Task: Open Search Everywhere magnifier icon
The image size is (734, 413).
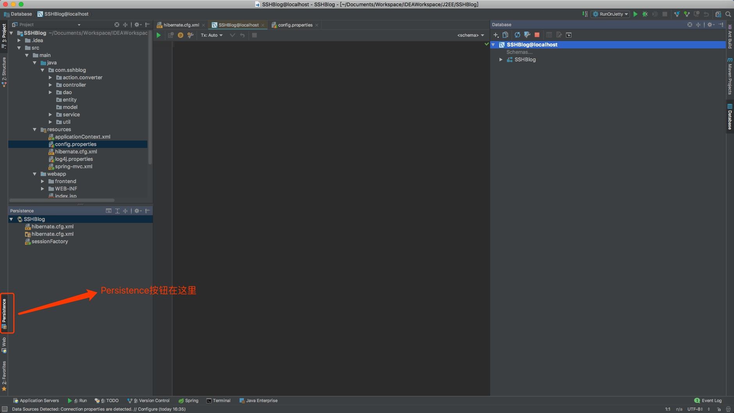Action: pos(728,14)
